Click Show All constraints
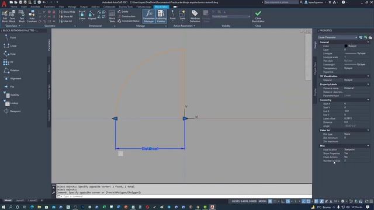 point(66,16)
